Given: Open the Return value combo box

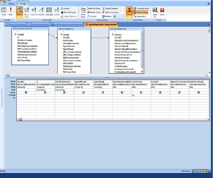Looking at the screenshot, I should click(119, 17).
